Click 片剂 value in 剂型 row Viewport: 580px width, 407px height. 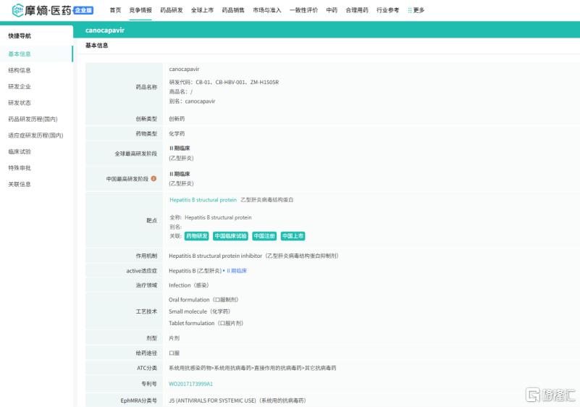(x=175, y=338)
